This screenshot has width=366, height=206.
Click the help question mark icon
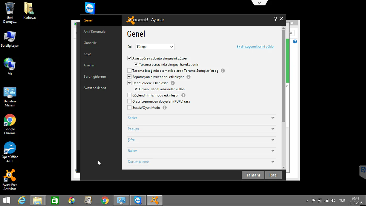coord(275,19)
